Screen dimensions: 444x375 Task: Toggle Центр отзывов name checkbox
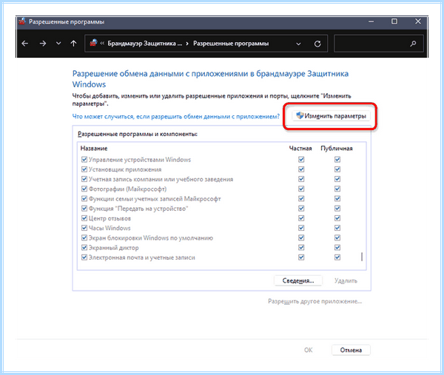tap(84, 218)
